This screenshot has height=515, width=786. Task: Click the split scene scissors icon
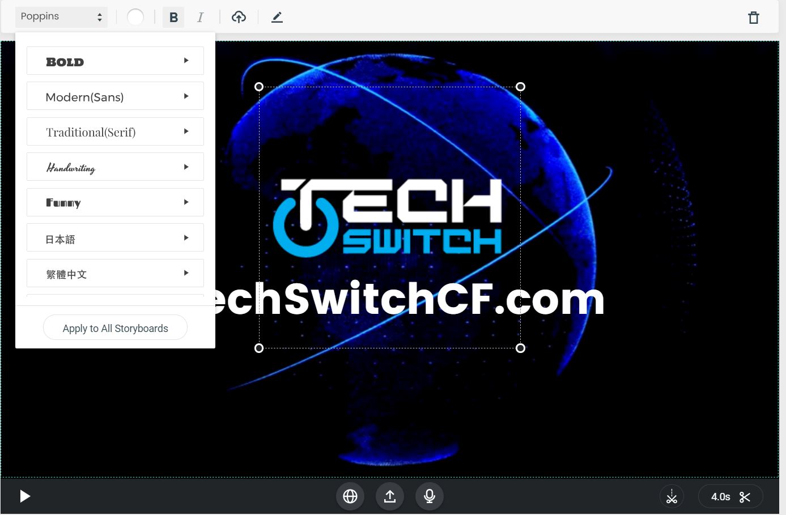[x=672, y=496]
